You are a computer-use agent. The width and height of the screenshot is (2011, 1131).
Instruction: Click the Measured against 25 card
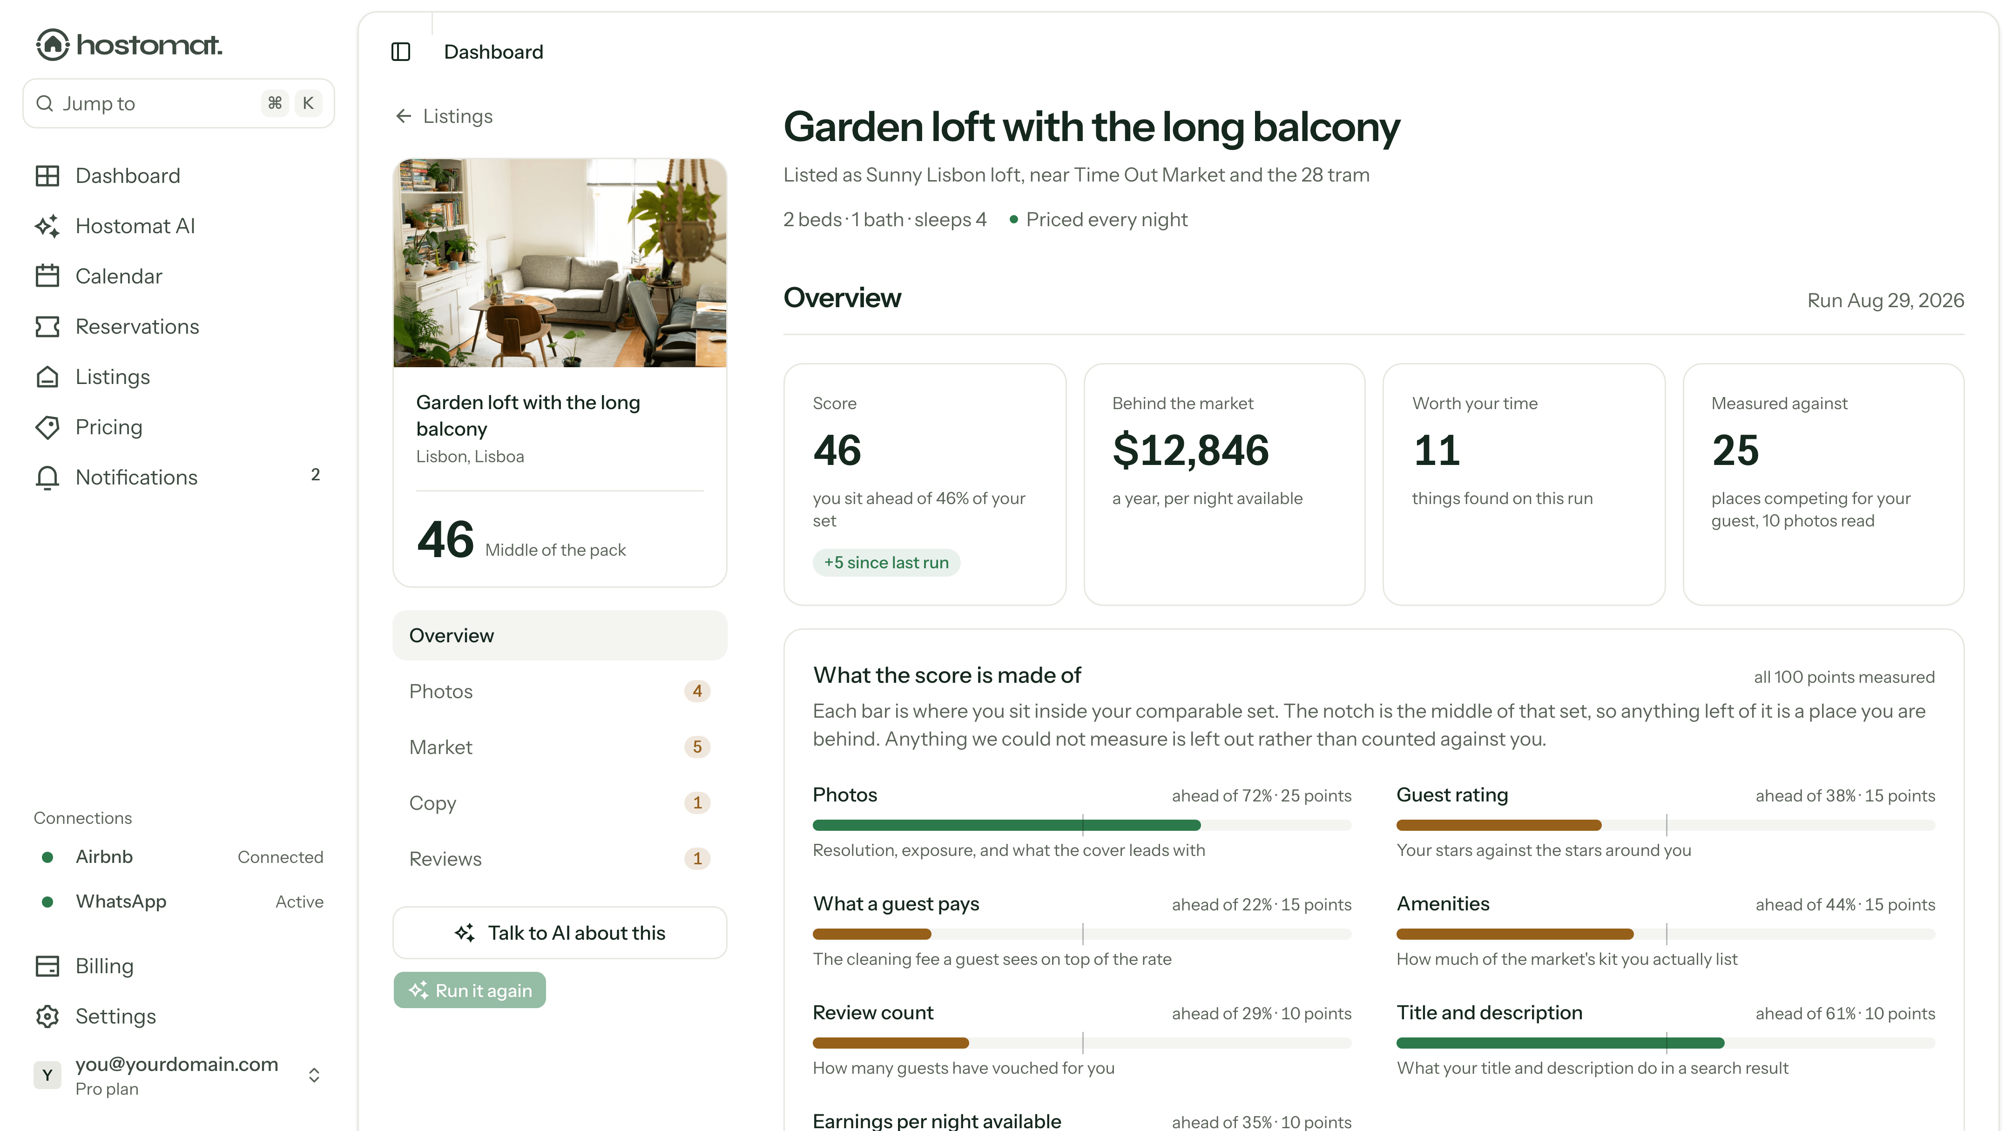pos(1823,484)
